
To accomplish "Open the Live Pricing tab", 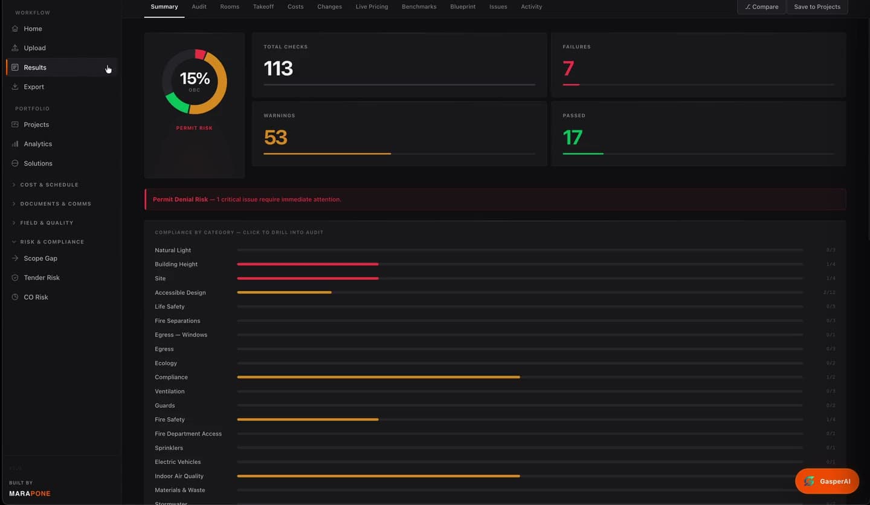I will tap(372, 7).
